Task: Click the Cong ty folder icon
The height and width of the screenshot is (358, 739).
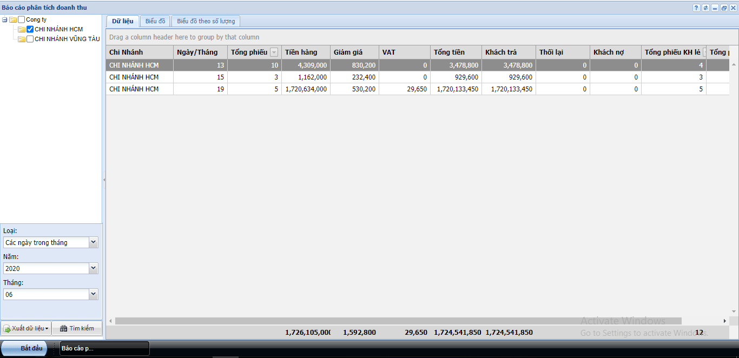Action: pos(13,19)
